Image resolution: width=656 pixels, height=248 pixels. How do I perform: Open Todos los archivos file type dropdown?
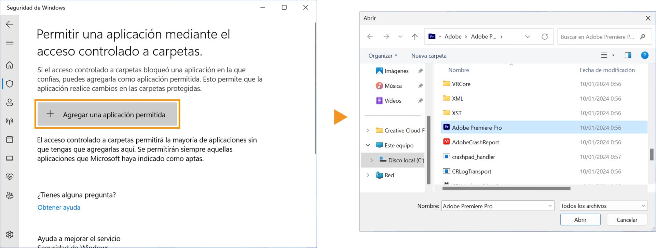pyautogui.click(x=604, y=206)
